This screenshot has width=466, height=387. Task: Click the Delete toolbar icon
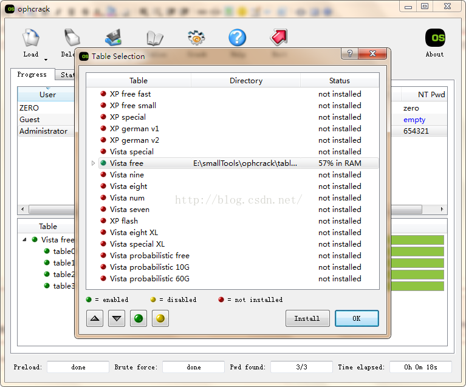(x=72, y=38)
